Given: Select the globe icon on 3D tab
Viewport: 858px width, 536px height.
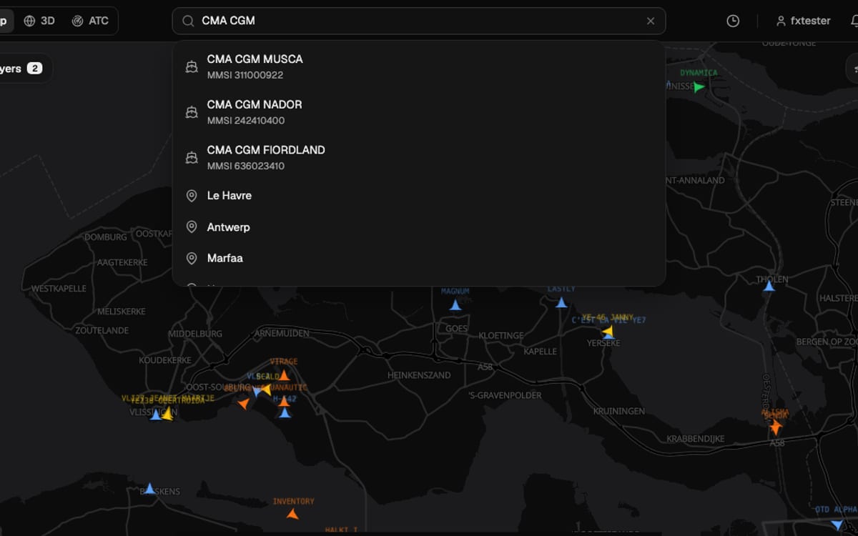Looking at the screenshot, I should coord(29,21).
